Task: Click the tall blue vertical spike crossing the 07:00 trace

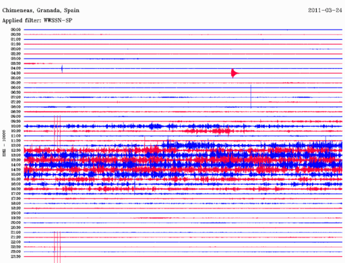Action: click(251, 96)
